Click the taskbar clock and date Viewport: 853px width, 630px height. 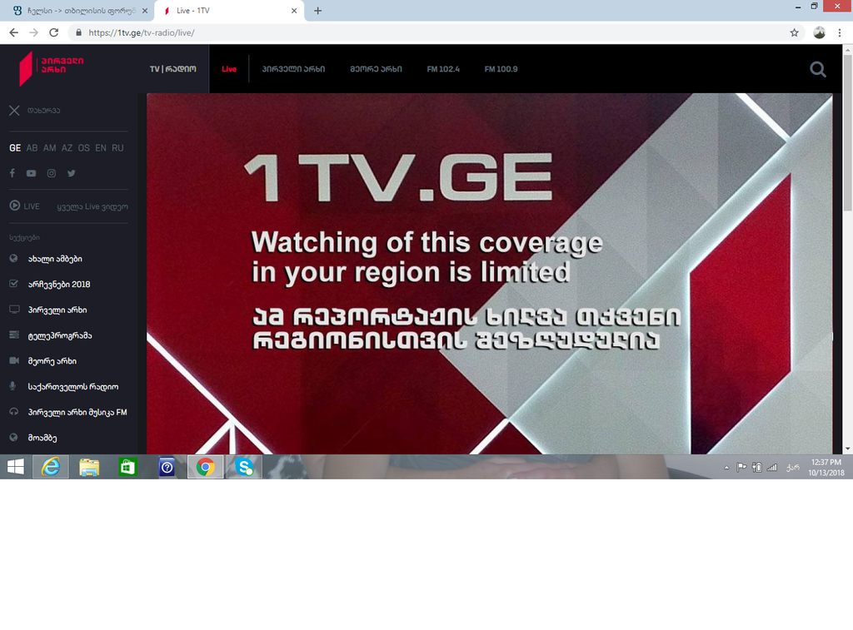click(x=826, y=468)
